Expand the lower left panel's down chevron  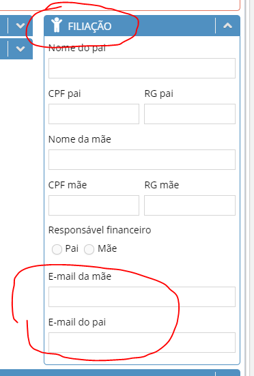(20, 48)
